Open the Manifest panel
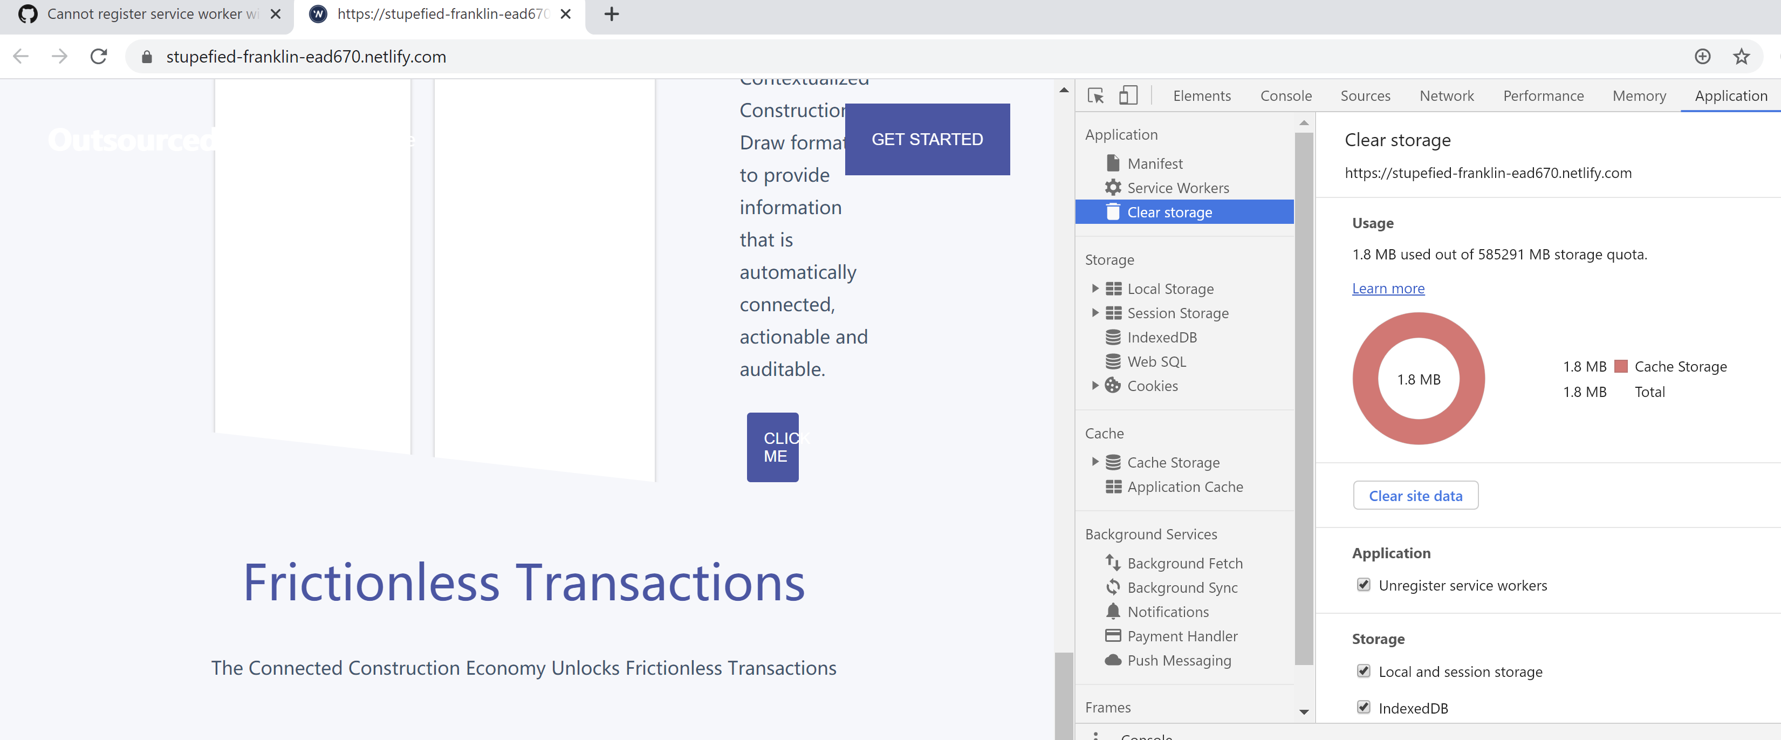 (x=1156, y=163)
